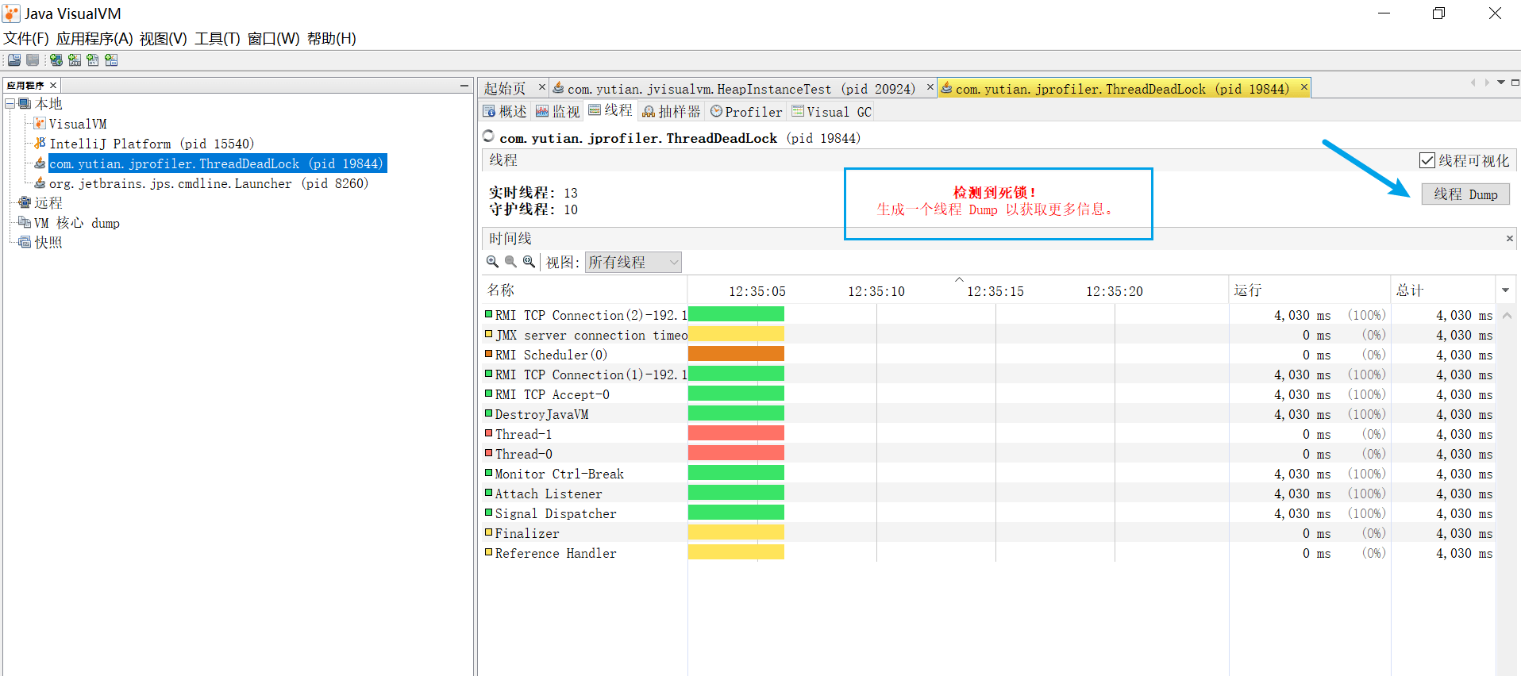Viewport: 1521px width, 676px height.
Task: Click the fit-to-width zoom magnifier icon
Action: click(x=529, y=262)
